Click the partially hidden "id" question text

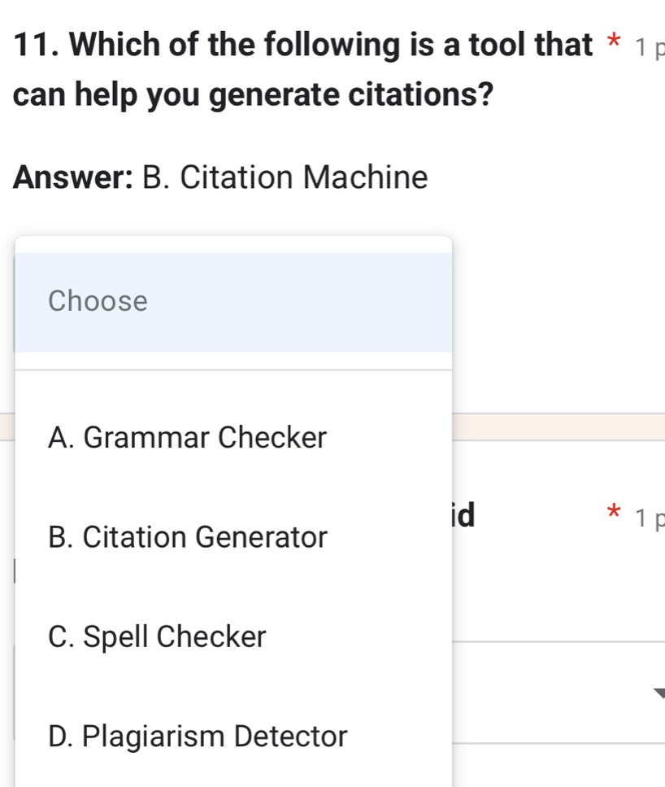pyautogui.click(x=463, y=514)
